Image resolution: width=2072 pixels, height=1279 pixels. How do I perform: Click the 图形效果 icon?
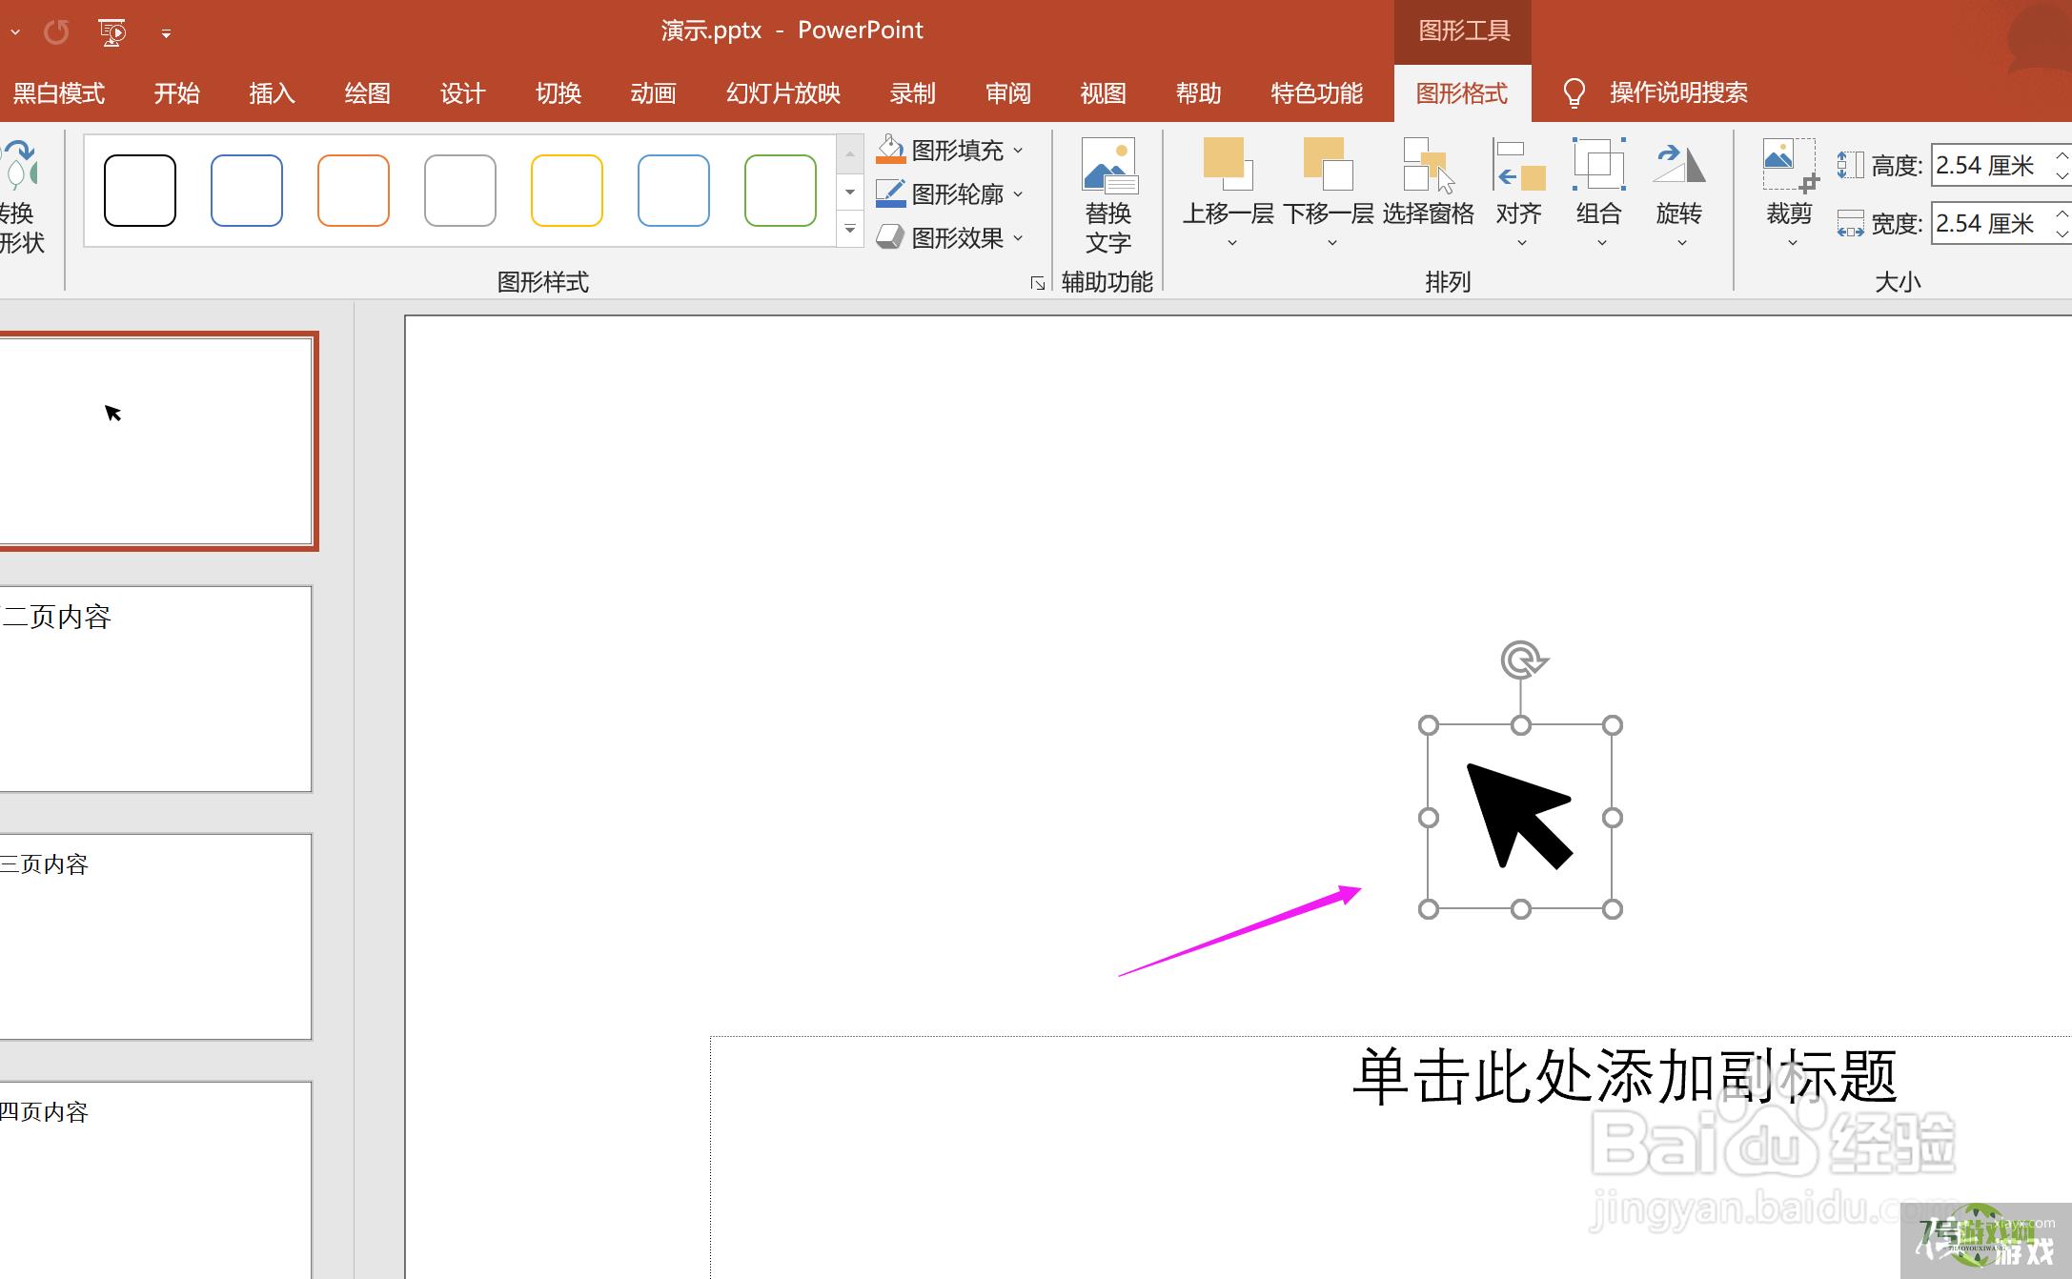click(x=890, y=237)
